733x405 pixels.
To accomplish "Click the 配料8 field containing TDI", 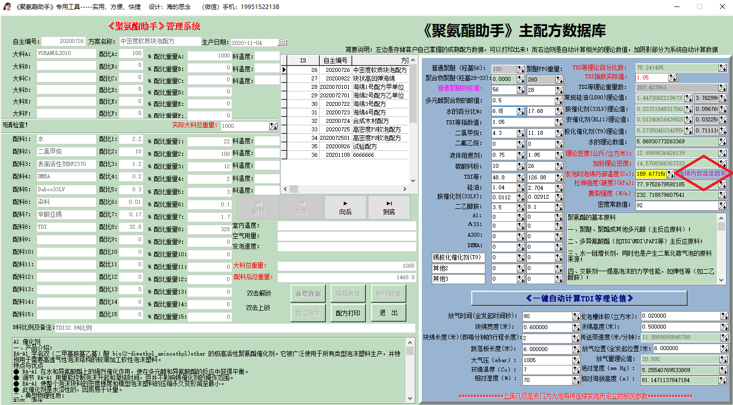I will coord(66,227).
